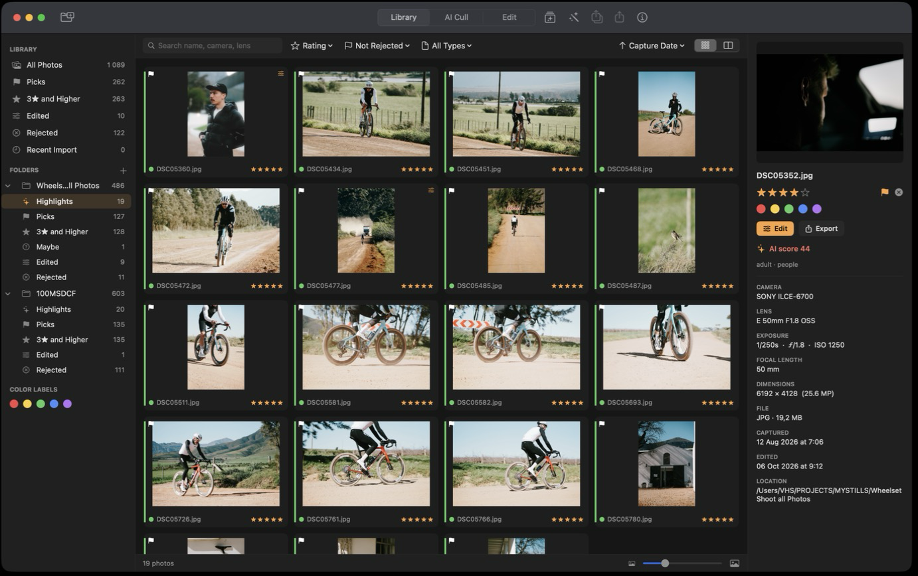Collapse the 100MSDCF folder
The height and width of the screenshot is (576, 918).
8,293
